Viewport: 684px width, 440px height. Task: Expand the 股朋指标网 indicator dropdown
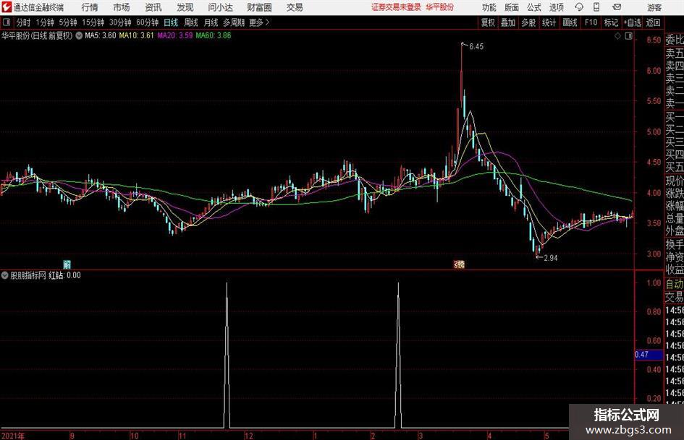[5, 275]
